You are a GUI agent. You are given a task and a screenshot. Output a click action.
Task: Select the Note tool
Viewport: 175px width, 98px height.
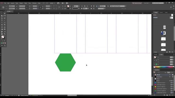(x=2, y=32)
